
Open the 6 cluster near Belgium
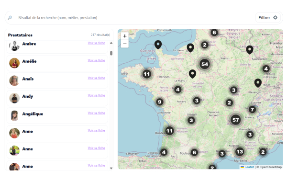(x=214, y=33)
